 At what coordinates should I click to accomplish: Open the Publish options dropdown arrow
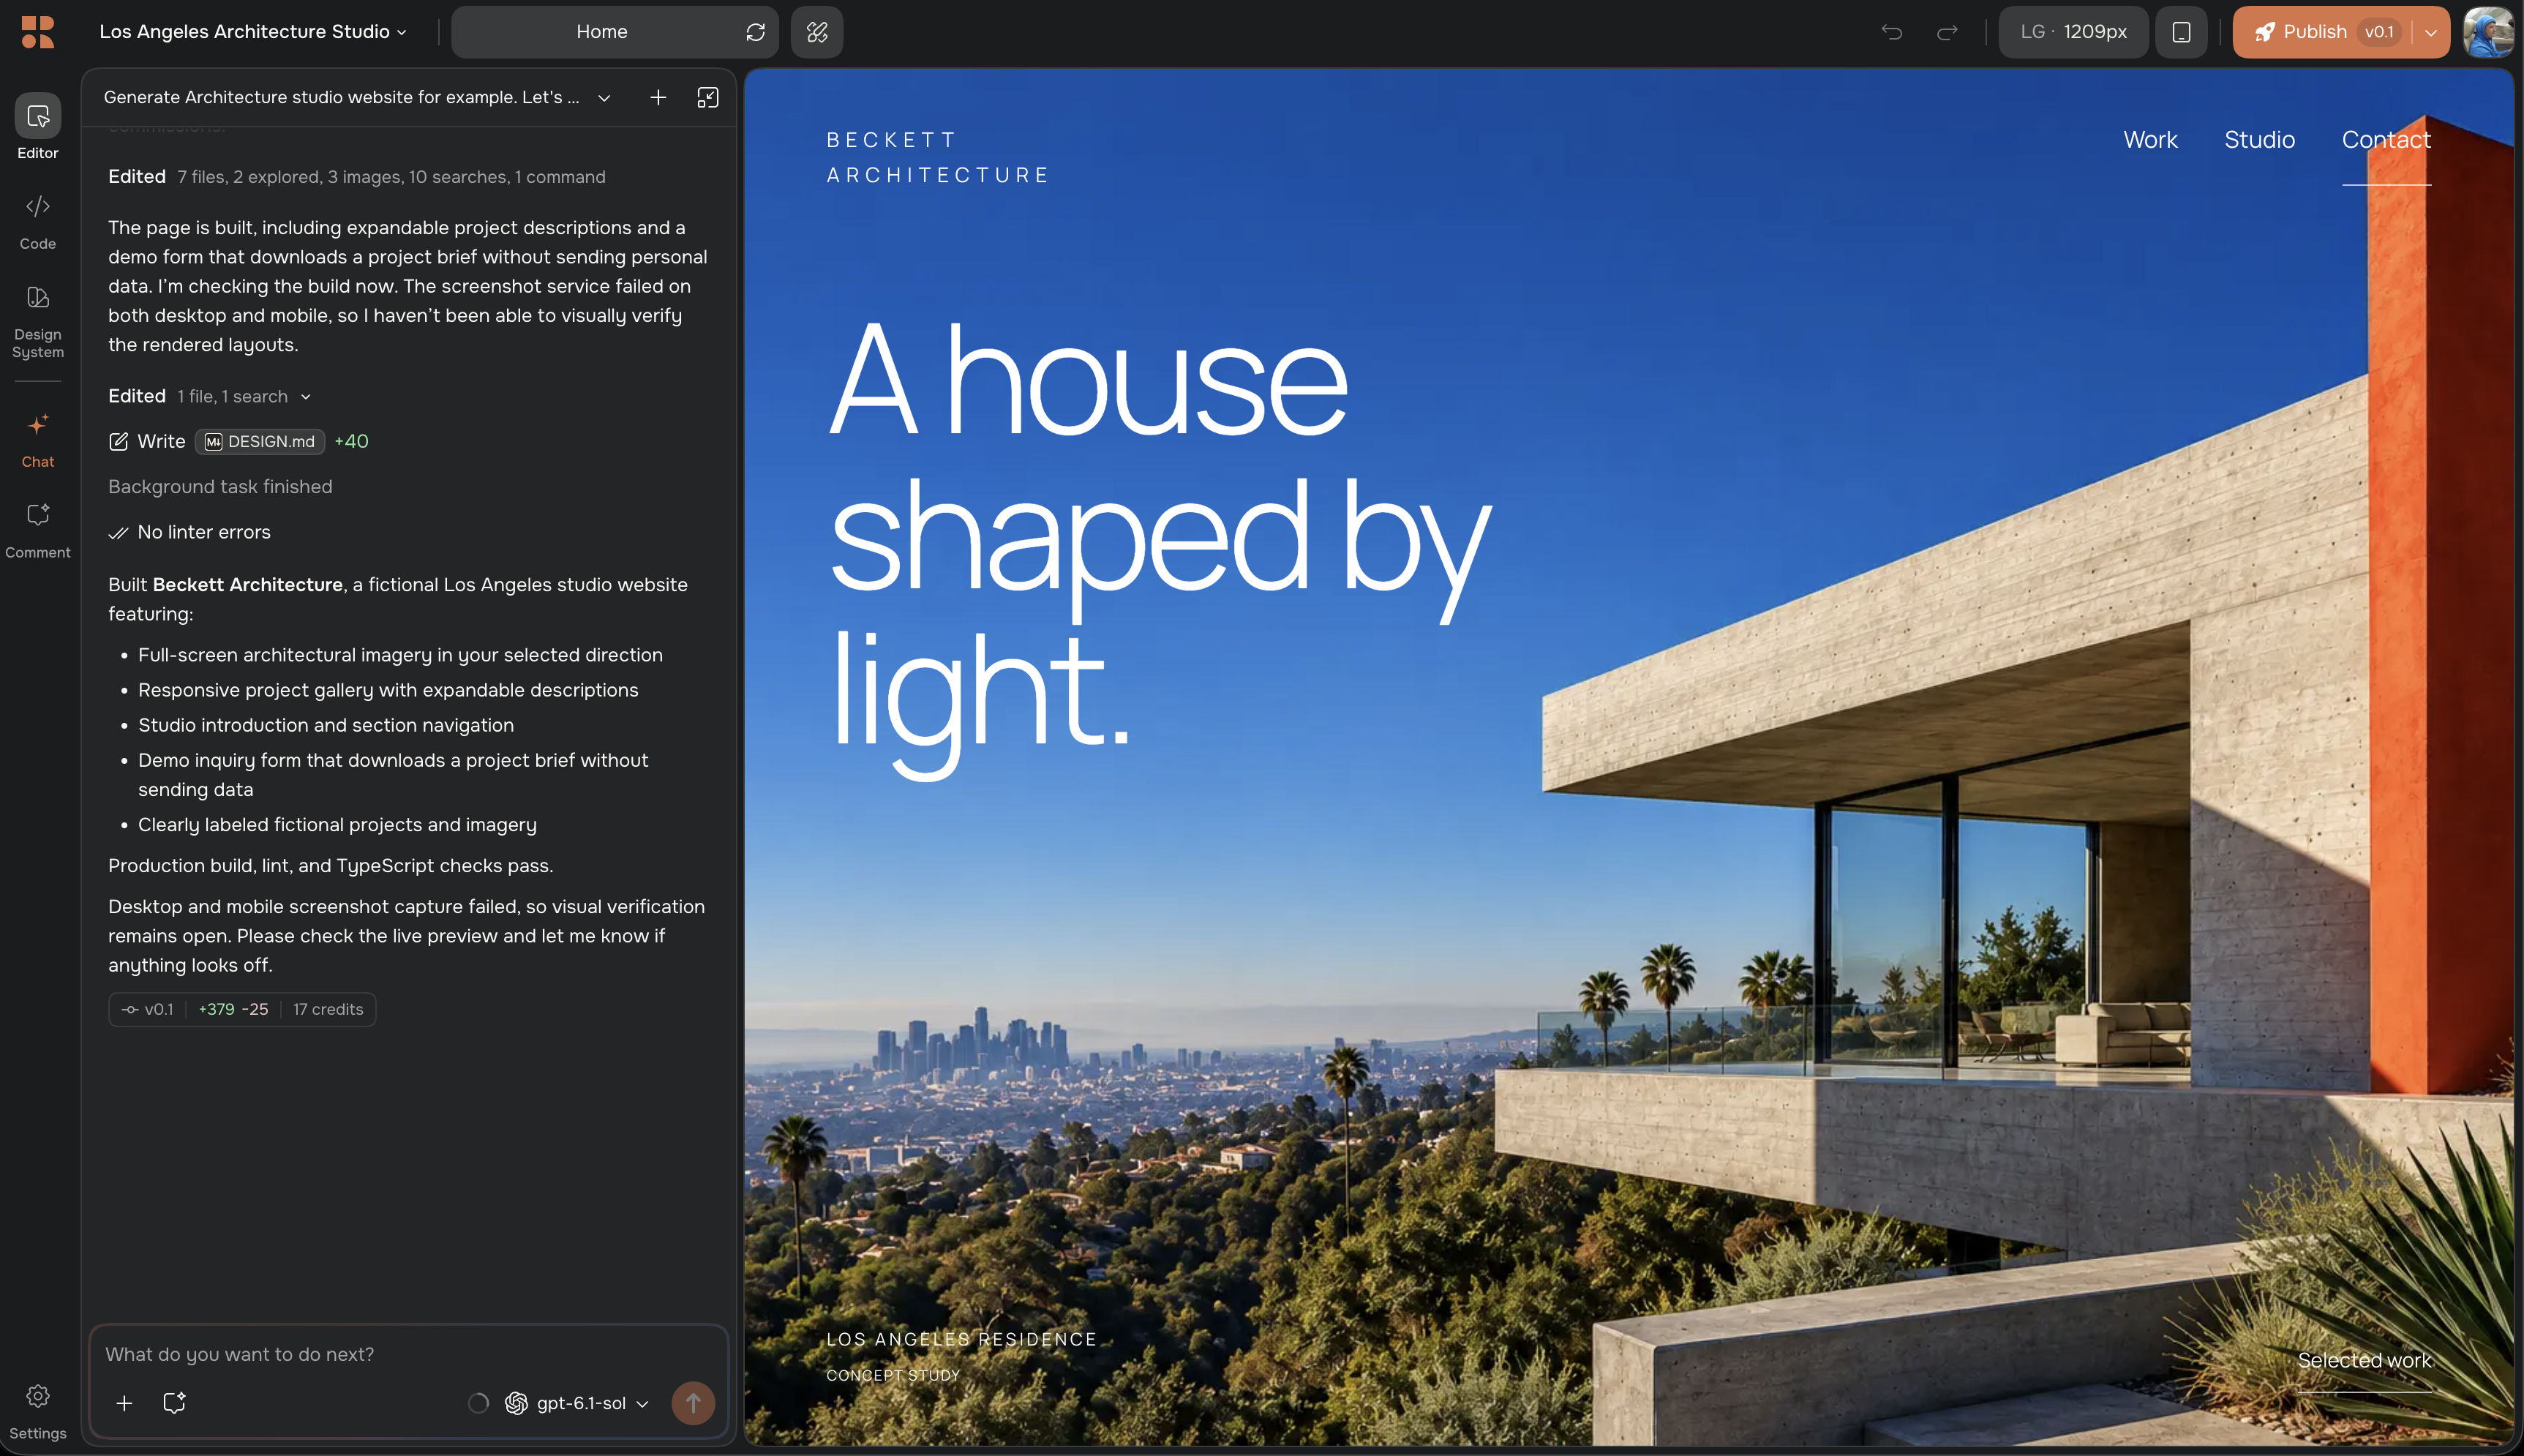coord(2431,32)
